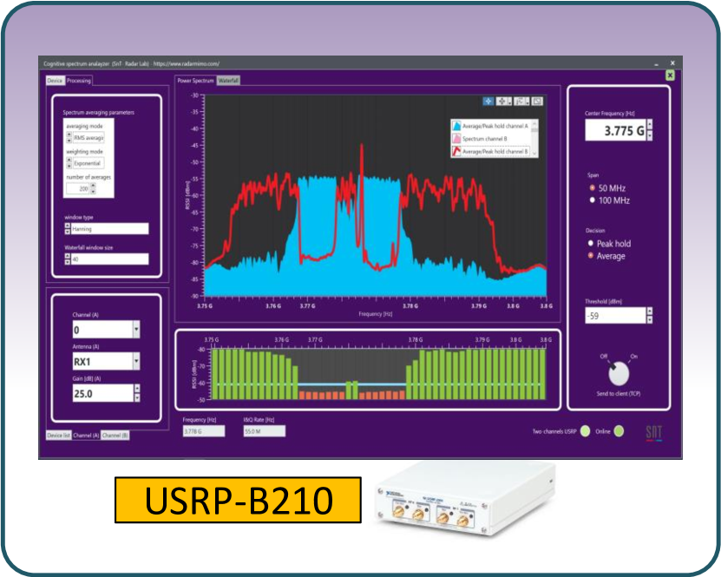Image resolution: width=721 pixels, height=577 pixels.
Task: Switch to the Device tab
Action: (55, 81)
